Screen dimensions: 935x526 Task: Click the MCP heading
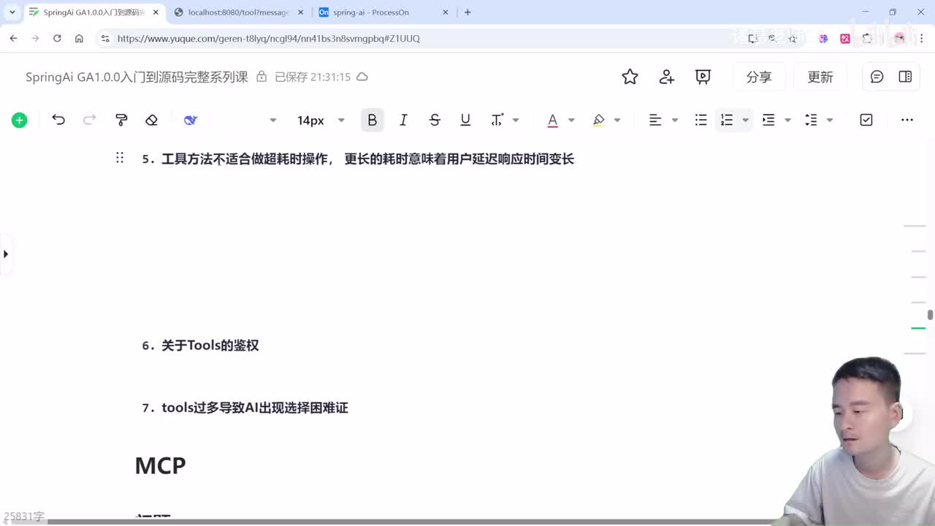(161, 465)
